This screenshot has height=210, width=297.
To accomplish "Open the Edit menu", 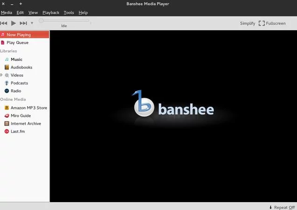I will click(20, 13).
